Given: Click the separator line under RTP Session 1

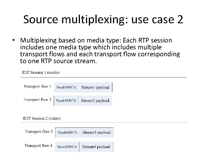Looking at the screenshot, I should [103, 77].
